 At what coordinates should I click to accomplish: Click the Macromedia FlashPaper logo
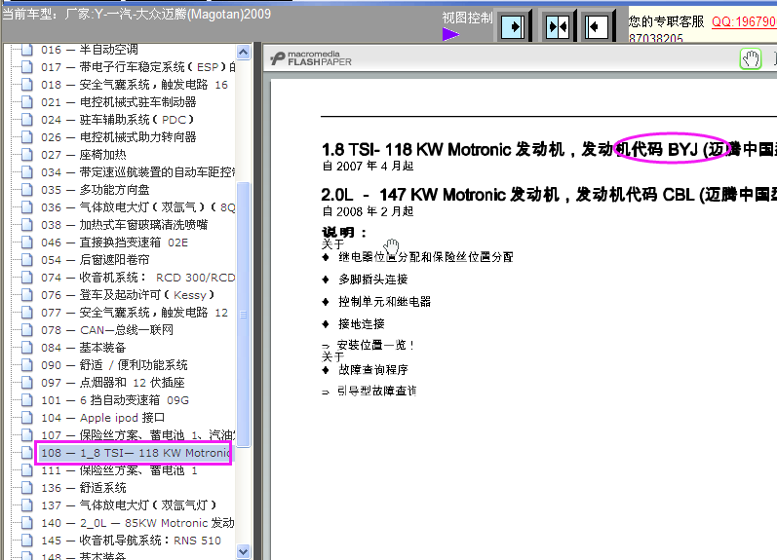coord(311,58)
